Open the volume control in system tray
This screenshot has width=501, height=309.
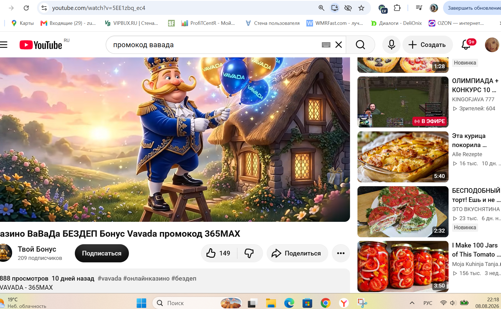tap(453, 303)
